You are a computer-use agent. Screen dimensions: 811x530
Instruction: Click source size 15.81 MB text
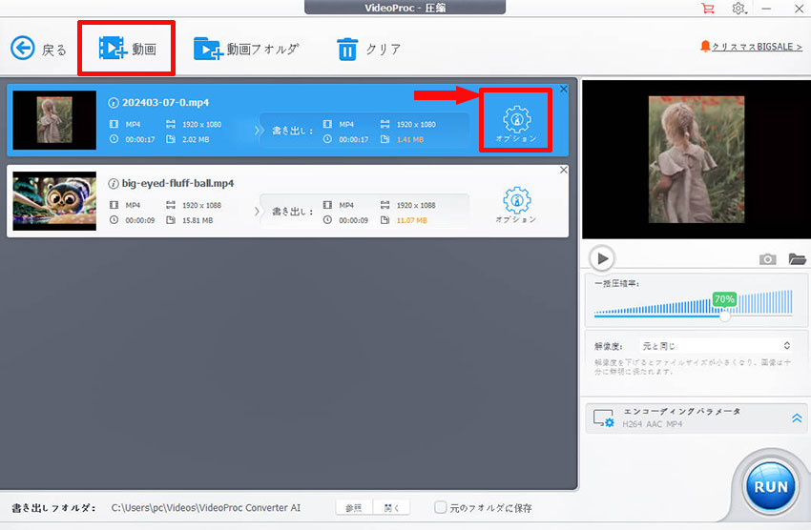[x=198, y=220]
